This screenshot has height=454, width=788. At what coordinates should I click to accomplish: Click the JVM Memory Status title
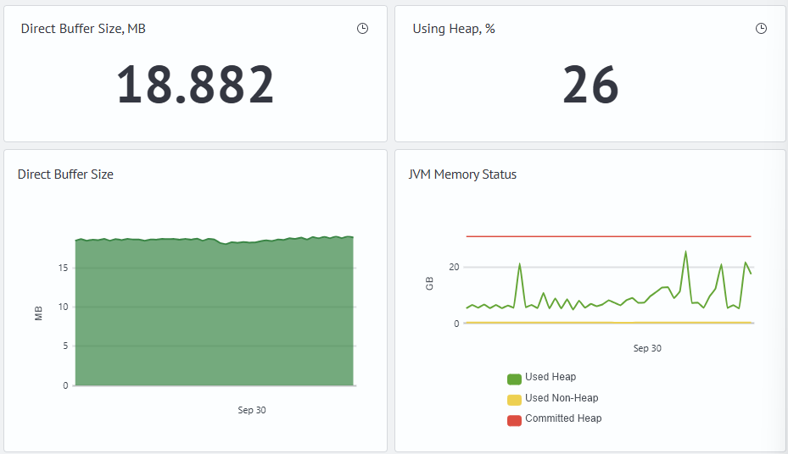(x=462, y=174)
